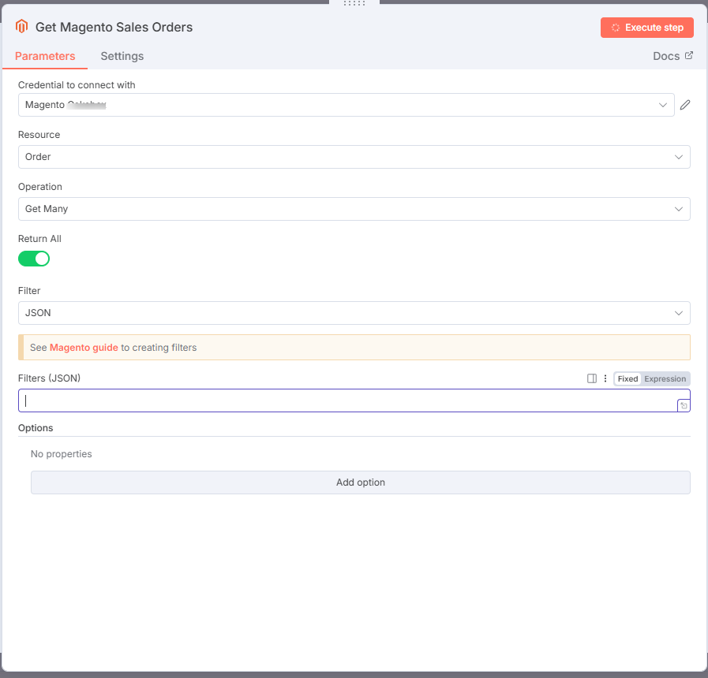This screenshot has height=678, width=708.
Task: Click the Add option button
Action: [361, 482]
